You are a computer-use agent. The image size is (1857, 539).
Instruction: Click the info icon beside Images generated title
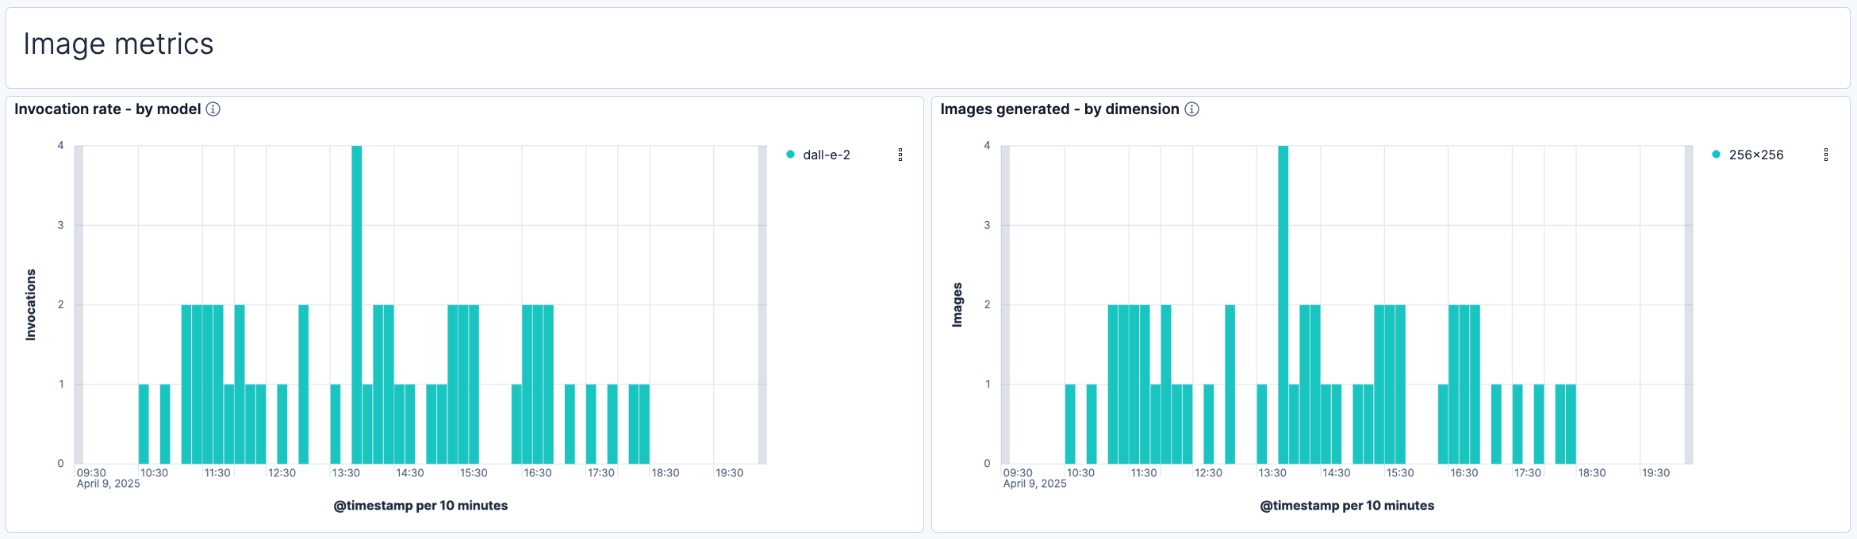coord(1191,109)
